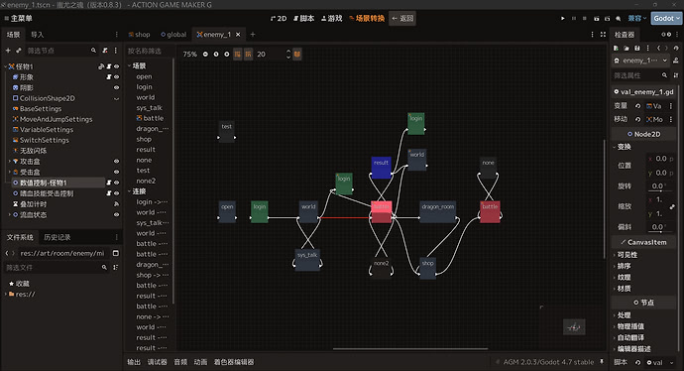Click the zoom out minus icon

[205, 55]
